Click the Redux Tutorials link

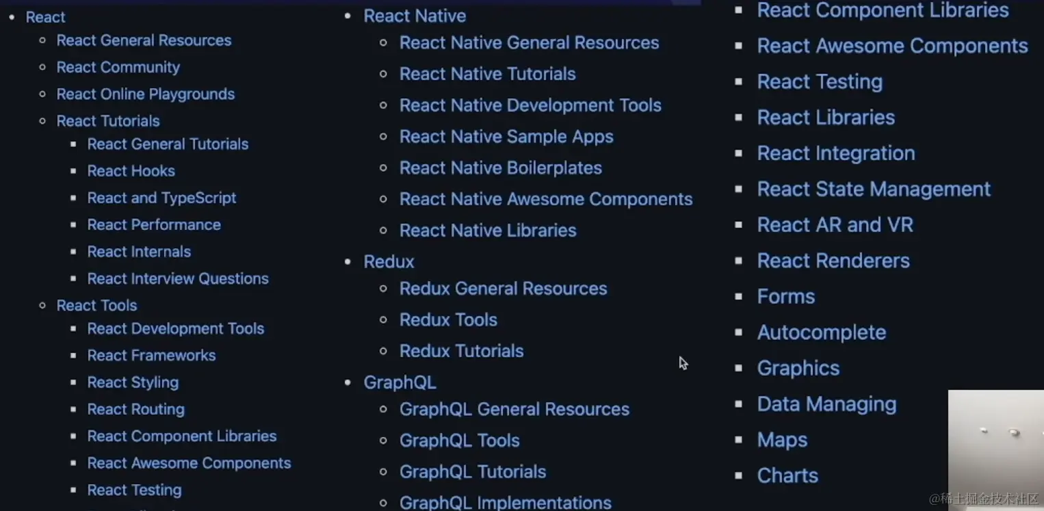[x=461, y=350]
